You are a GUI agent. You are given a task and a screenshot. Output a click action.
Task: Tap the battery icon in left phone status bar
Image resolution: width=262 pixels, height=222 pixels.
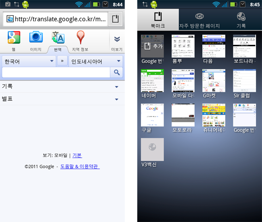[96, 4]
